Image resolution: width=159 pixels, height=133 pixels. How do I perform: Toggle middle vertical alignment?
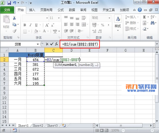[x=72, y=18]
